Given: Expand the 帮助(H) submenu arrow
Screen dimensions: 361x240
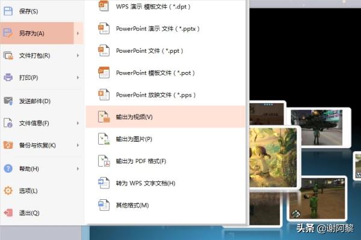Looking at the screenshot, I should (x=78, y=169).
